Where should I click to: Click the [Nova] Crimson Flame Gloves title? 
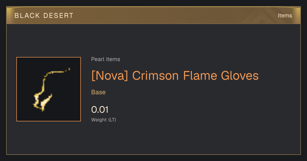click(x=175, y=76)
